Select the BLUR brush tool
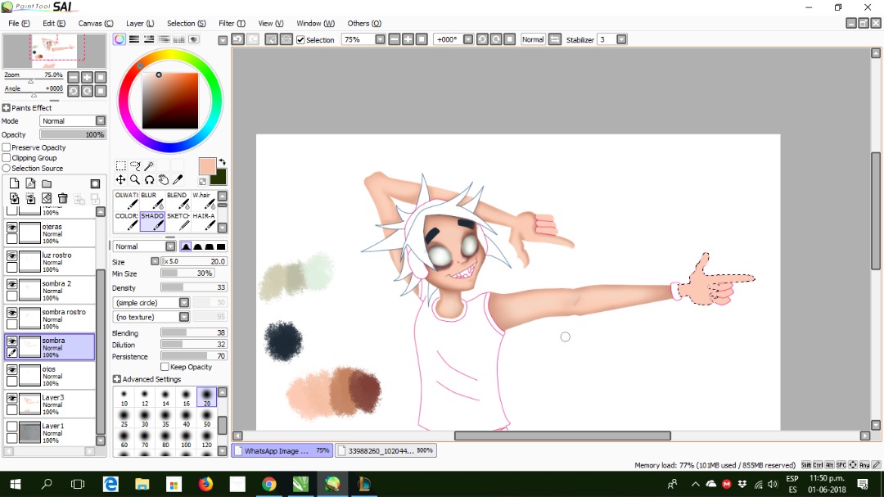884x497 pixels. click(152, 201)
